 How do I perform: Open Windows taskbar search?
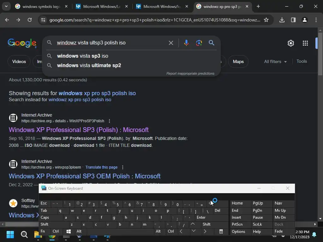point(24,234)
